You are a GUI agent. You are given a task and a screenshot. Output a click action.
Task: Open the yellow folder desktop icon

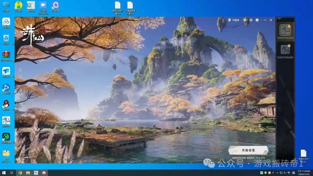click(x=6, y=156)
